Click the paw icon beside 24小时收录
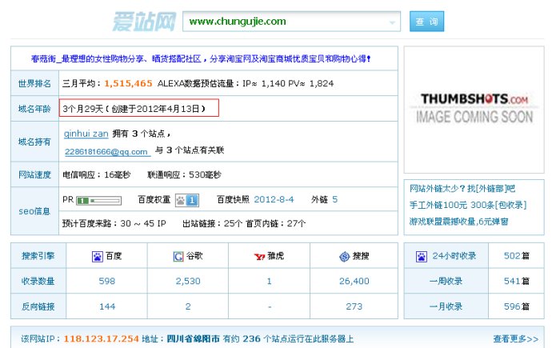The height and width of the screenshot is (348, 552). (x=421, y=257)
